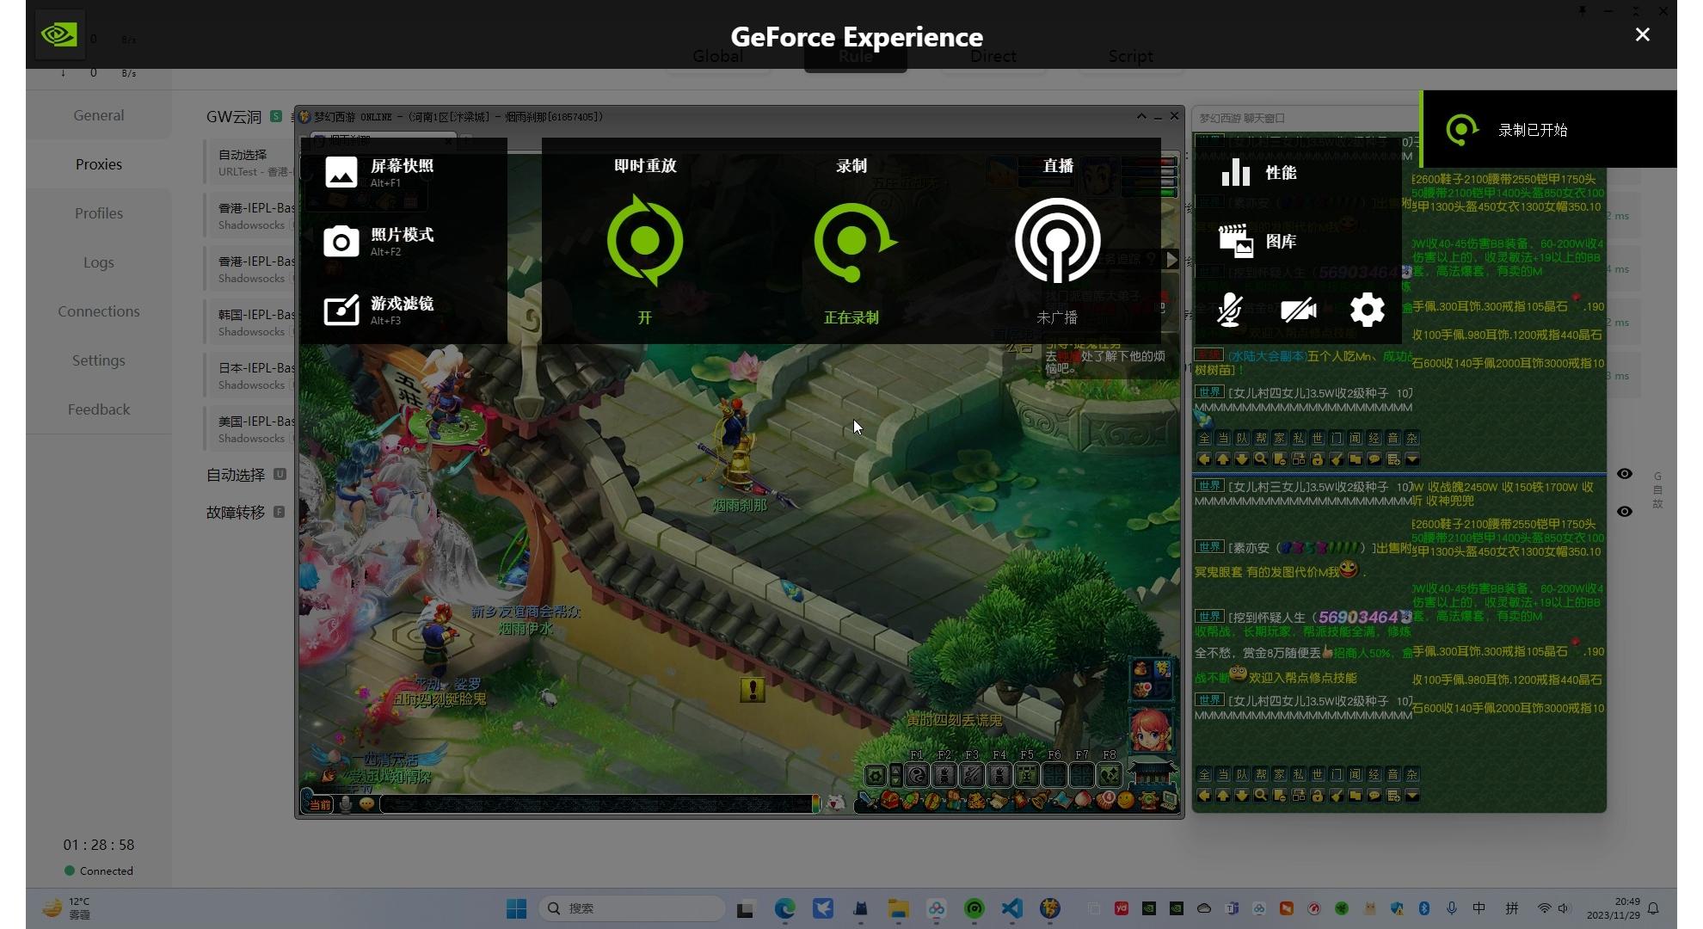Open the 直播 broadcast control
Image resolution: width=1703 pixels, height=929 pixels.
click(x=1058, y=241)
